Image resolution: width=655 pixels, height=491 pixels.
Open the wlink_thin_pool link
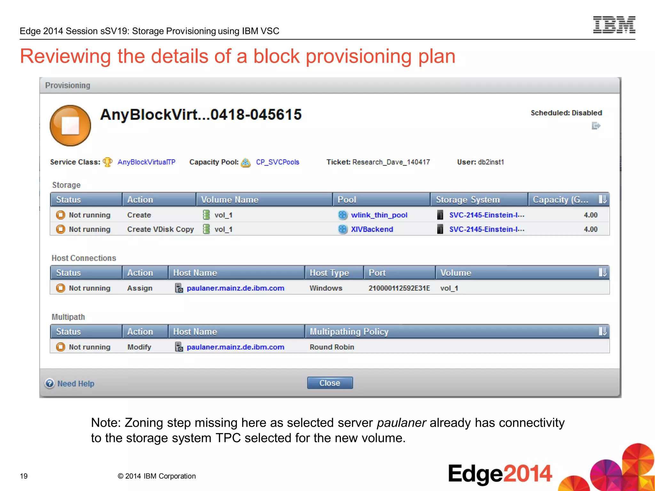379,215
